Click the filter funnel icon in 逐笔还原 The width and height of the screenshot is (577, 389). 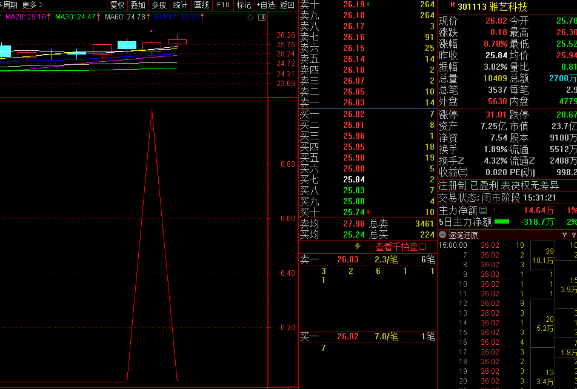[565, 234]
